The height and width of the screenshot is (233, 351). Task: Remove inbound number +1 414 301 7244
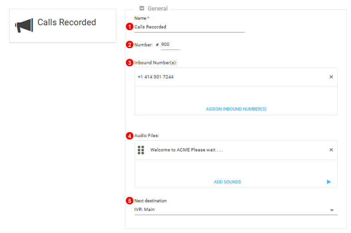(x=331, y=77)
